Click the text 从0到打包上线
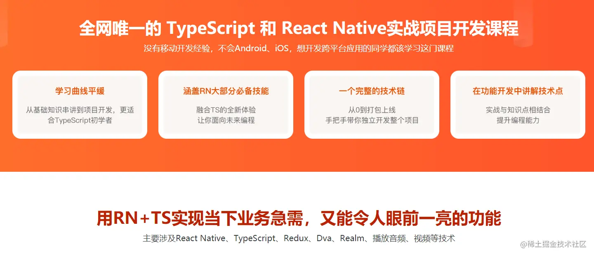Image resolution: width=594 pixels, height=256 pixels. pyautogui.click(x=372, y=110)
